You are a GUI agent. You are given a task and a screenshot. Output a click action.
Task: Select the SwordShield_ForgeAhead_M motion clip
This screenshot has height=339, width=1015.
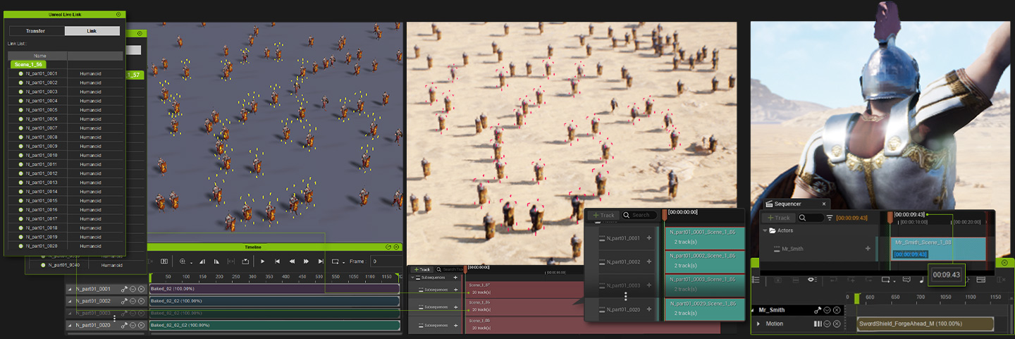925,324
